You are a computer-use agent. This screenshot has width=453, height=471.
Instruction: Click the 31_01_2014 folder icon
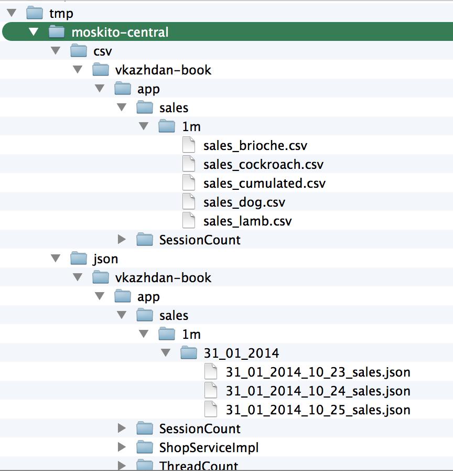click(189, 352)
